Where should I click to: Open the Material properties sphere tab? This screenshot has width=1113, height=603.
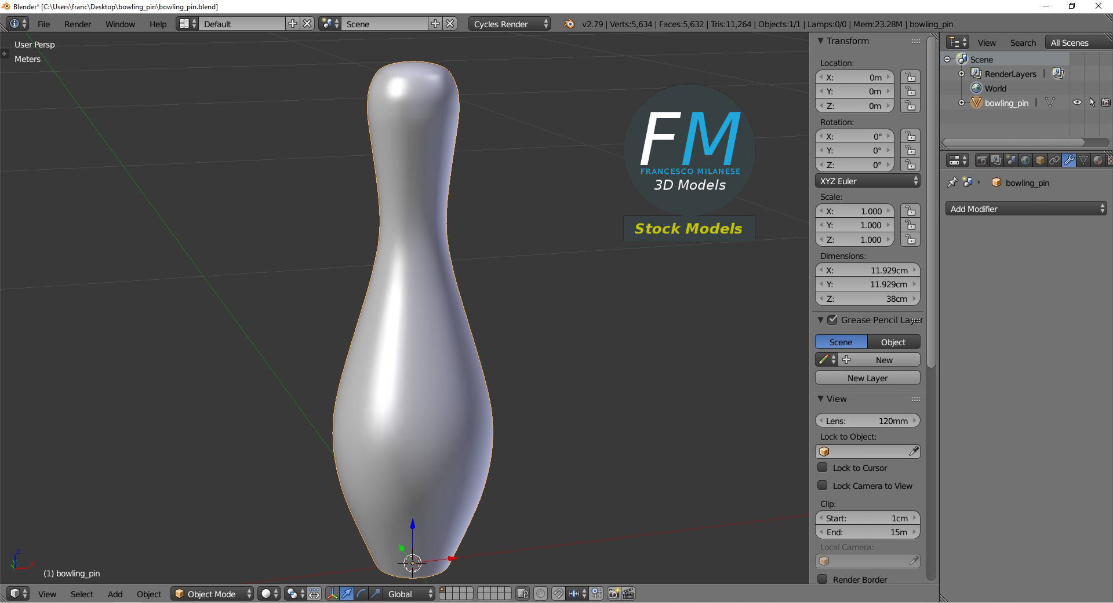click(x=1098, y=160)
